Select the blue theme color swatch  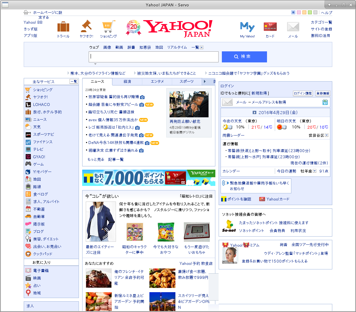[x=293, y=12]
